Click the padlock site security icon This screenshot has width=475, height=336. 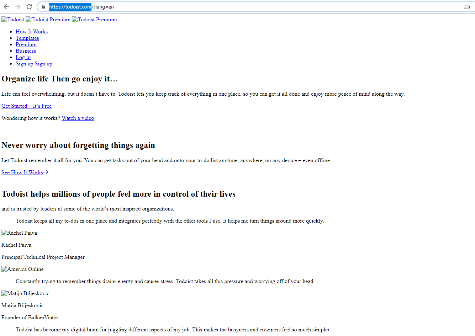[x=43, y=7]
